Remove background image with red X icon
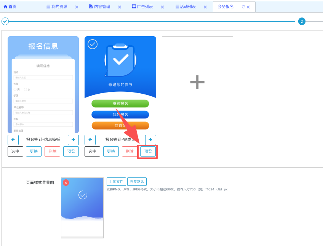Viewport: 323px width, 246px height. point(66,183)
